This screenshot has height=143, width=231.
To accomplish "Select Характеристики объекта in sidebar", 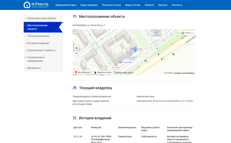I will coord(41,18).
